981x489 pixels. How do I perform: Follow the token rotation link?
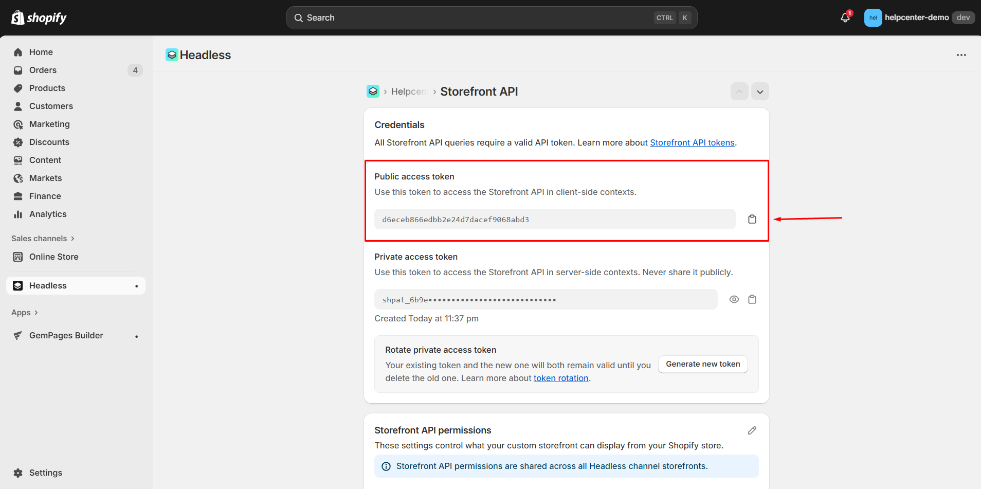click(x=560, y=378)
